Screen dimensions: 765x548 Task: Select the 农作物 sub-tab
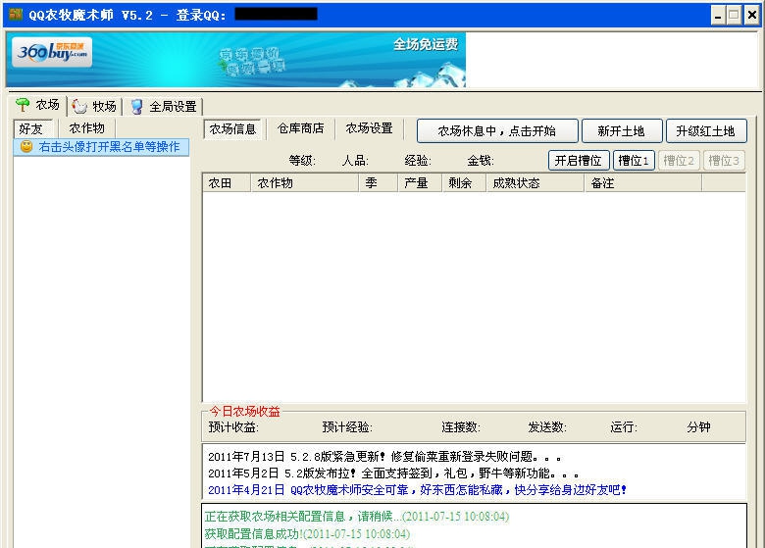pos(87,128)
